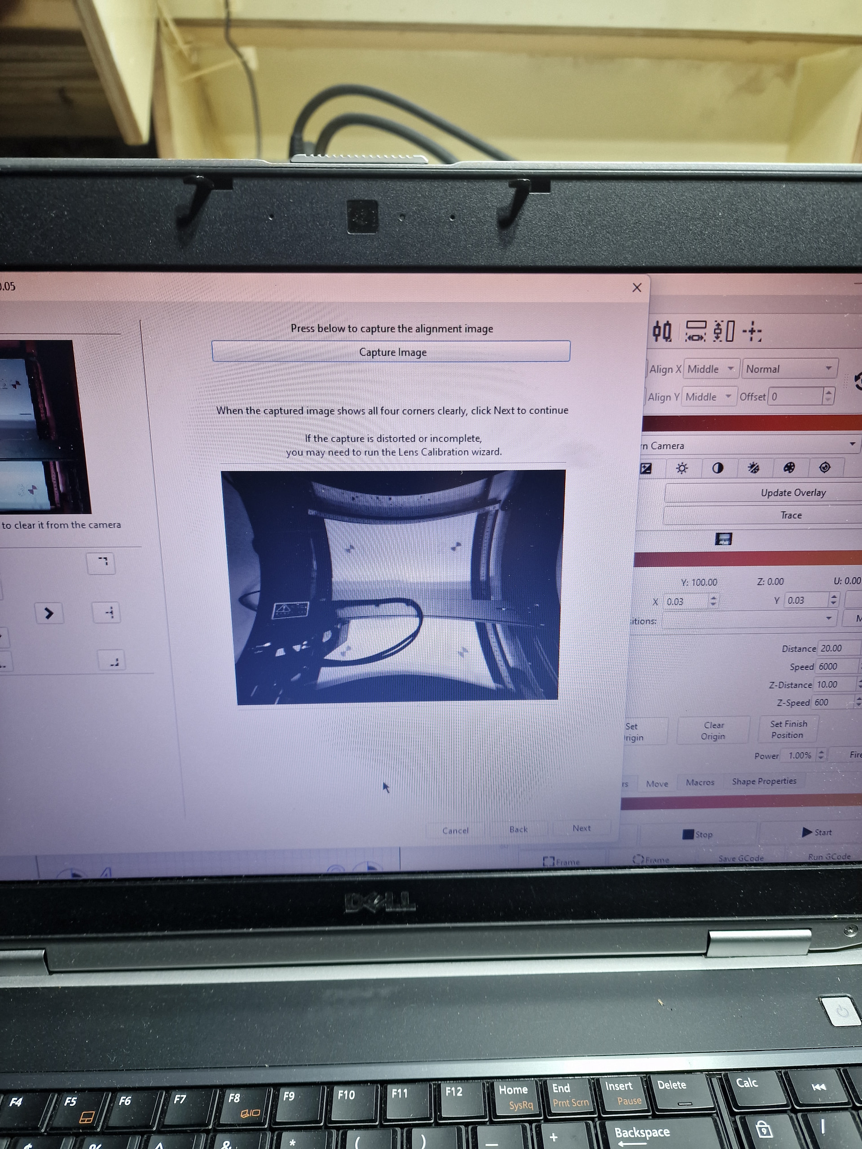Click the camera contrast half-circle icon
The width and height of the screenshot is (862, 1149).
tap(717, 468)
